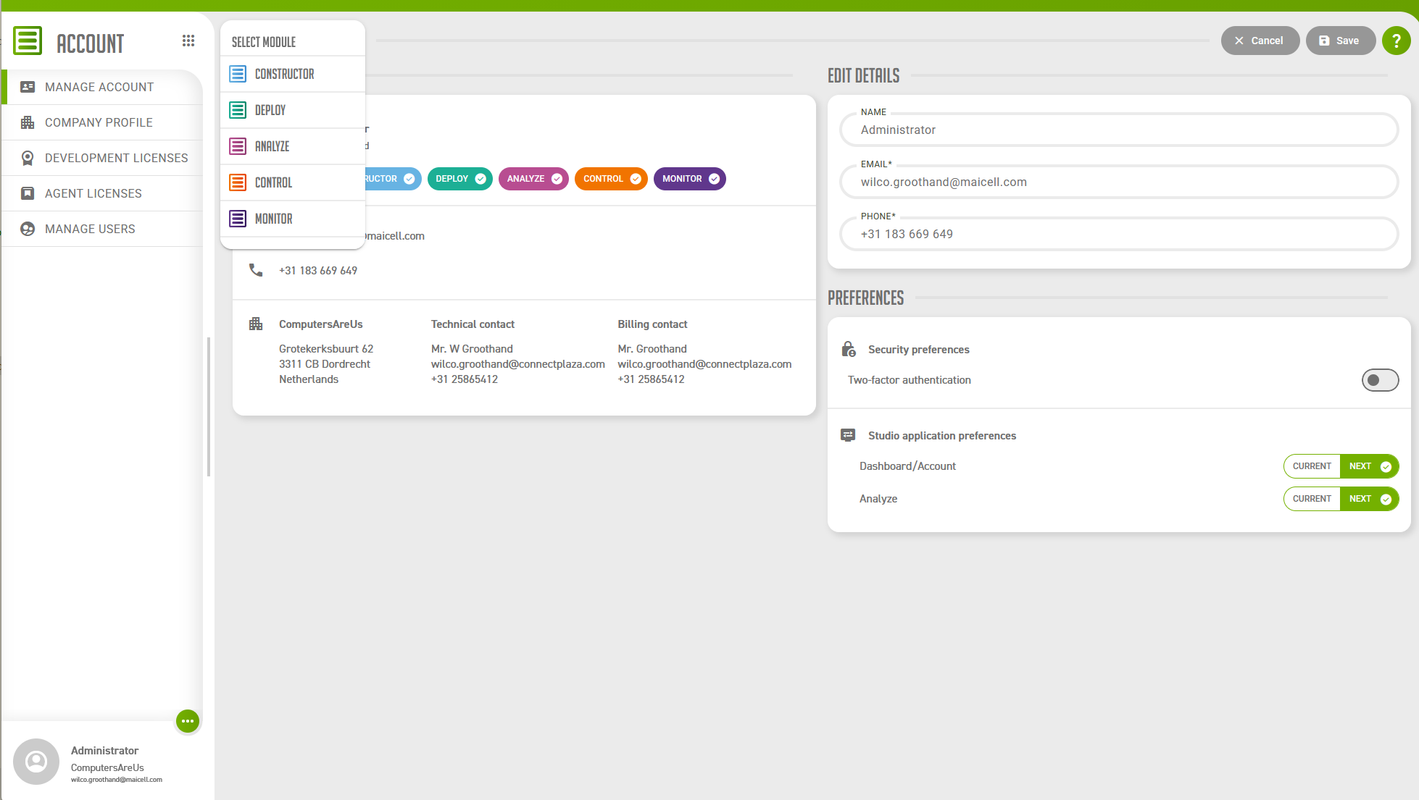Open the green three-dots user menu
This screenshot has width=1419, height=800.
188,721
